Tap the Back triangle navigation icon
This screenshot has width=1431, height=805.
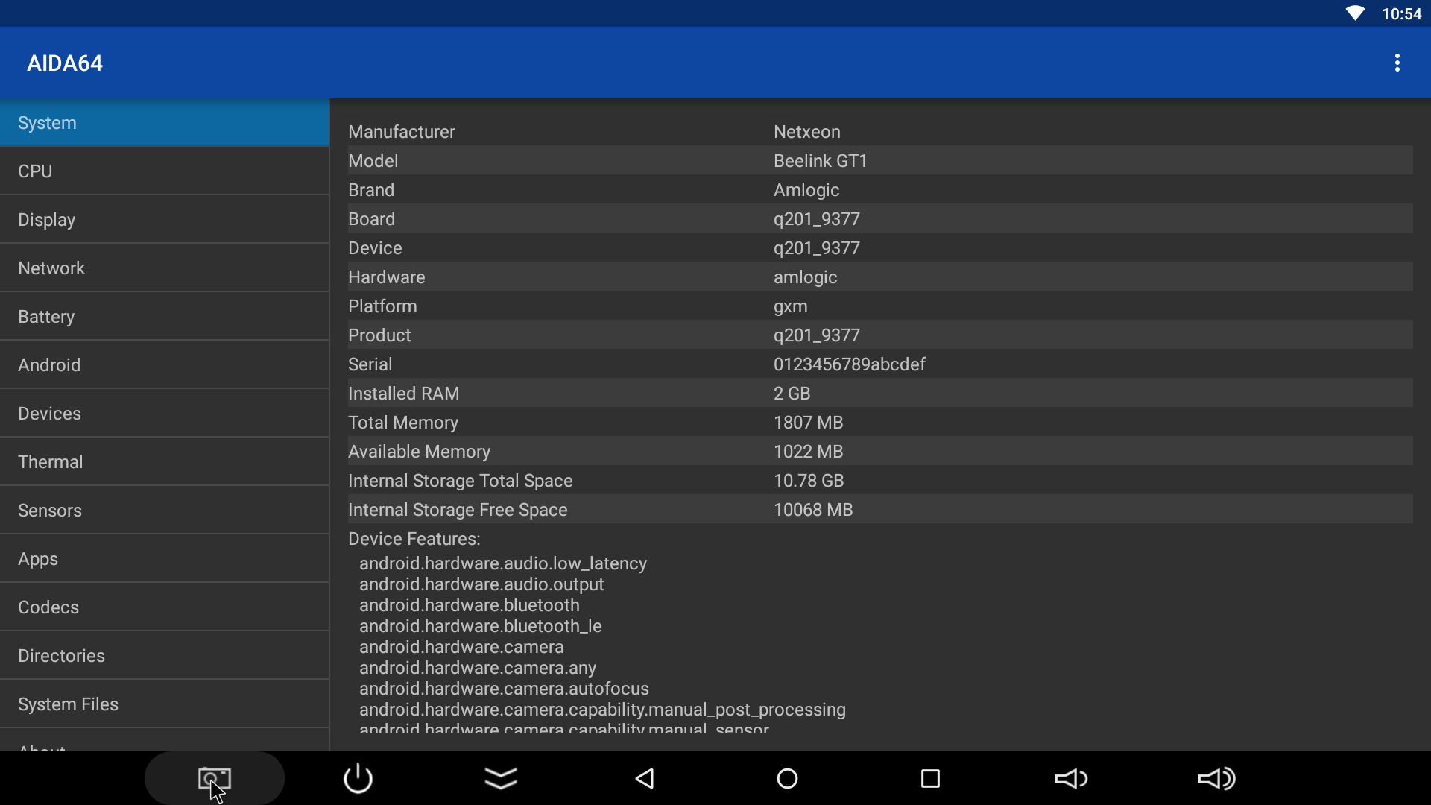pyautogui.click(x=644, y=779)
